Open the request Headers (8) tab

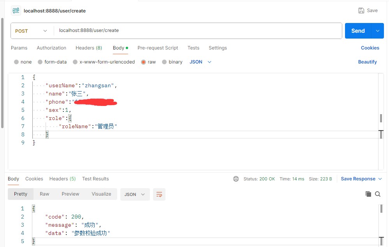[x=89, y=48]
